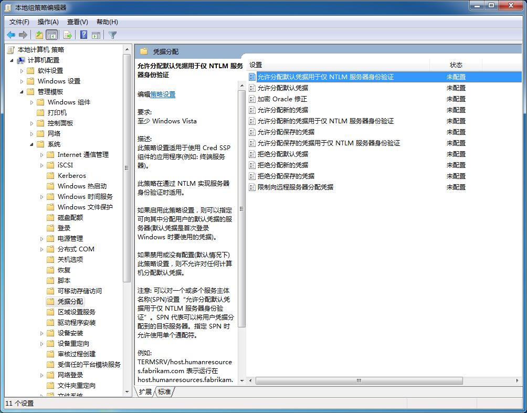
Task: Click the folder icon next to 关机选项
Action: tap(50, 260)
